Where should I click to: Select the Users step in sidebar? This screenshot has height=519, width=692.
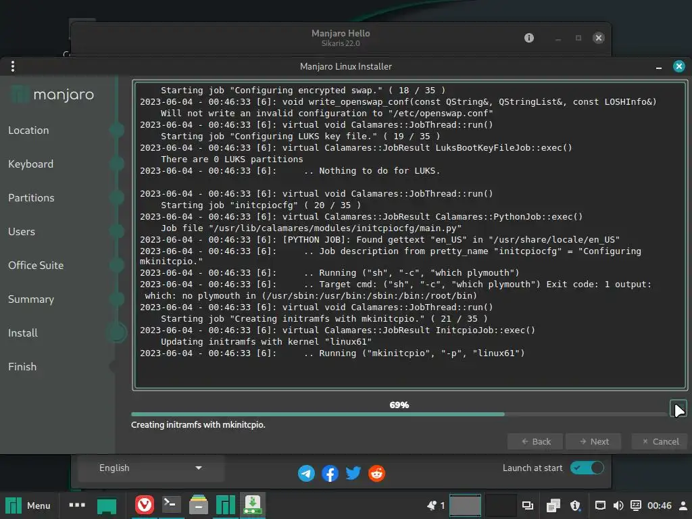coord(22,231)
